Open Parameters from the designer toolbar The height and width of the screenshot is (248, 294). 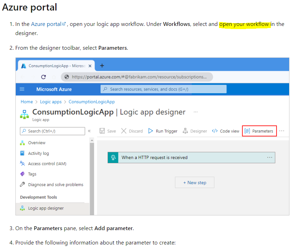pos(259,131)
